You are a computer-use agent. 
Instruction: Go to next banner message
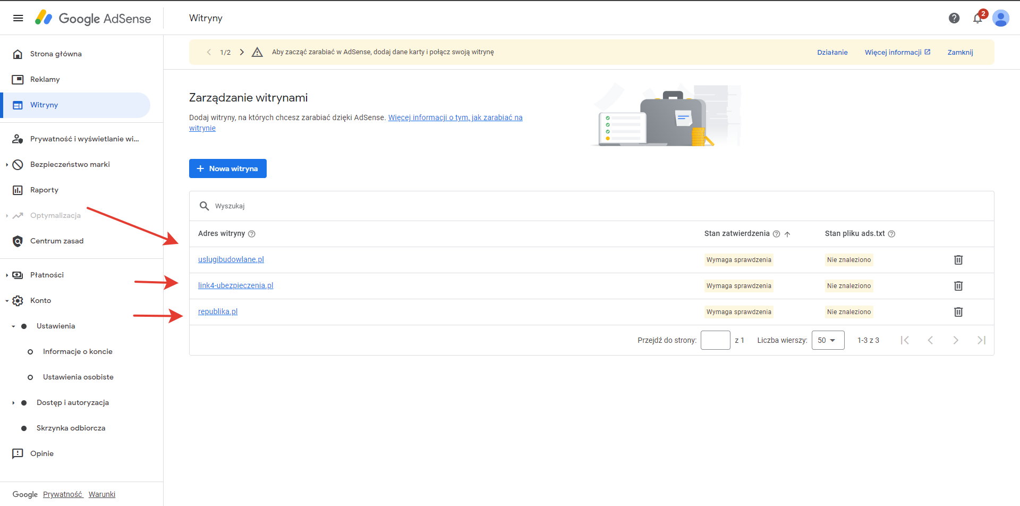click(x=242, y=52)
